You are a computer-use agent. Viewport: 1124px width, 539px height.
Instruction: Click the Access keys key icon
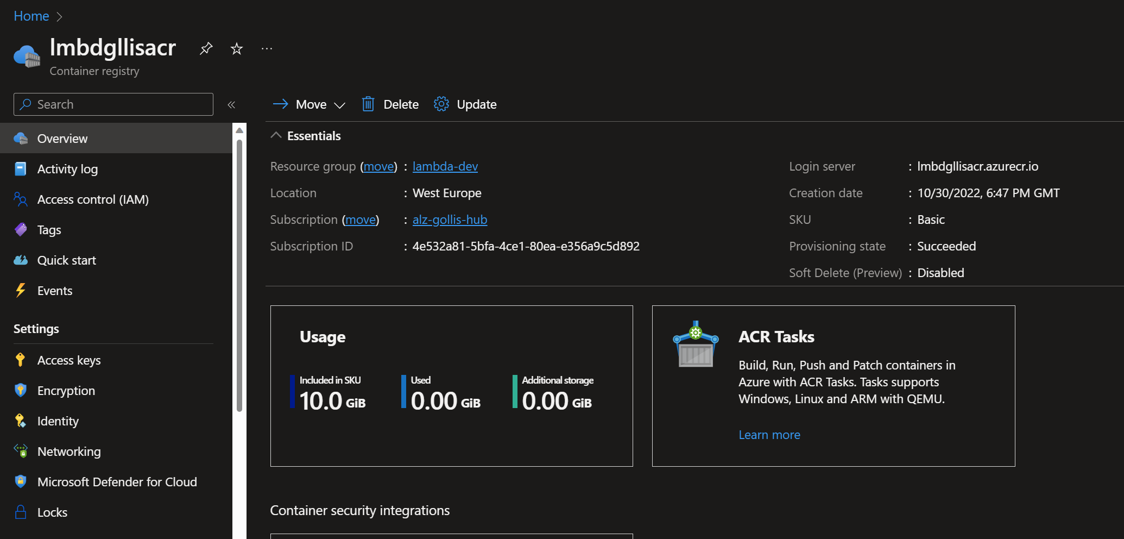pos(21,360)
